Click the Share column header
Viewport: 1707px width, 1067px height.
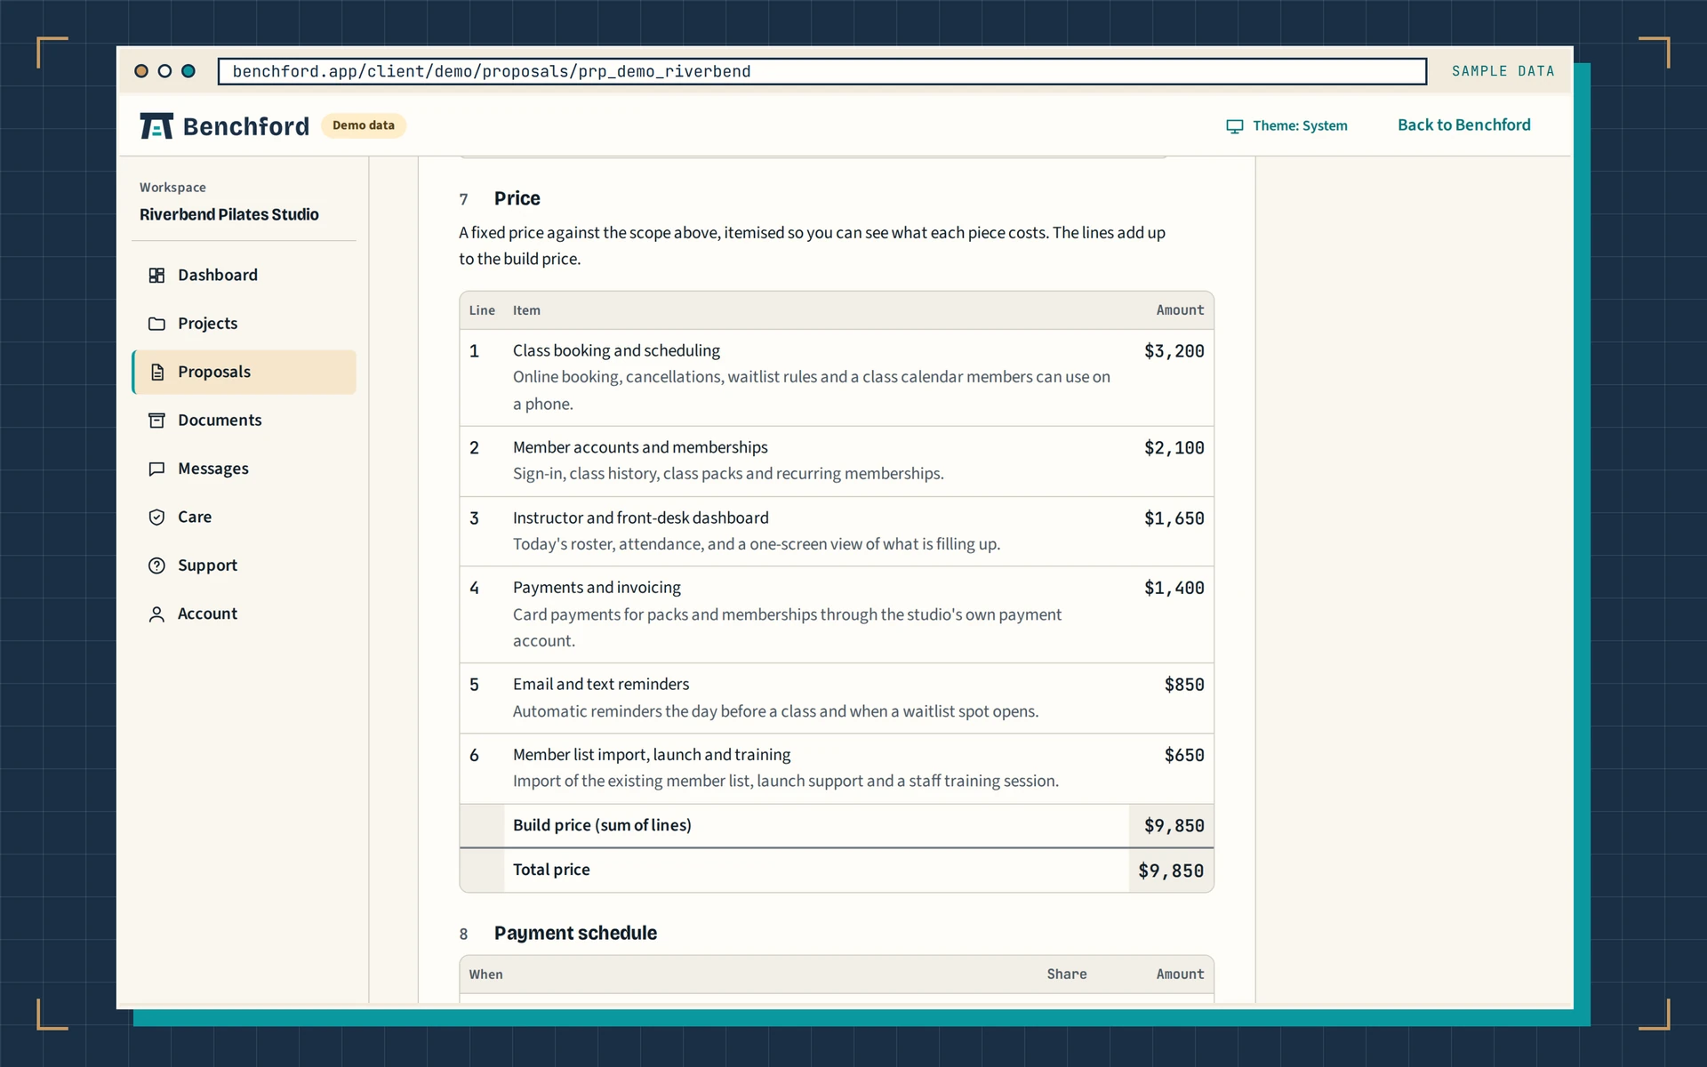pos(1066,975)
